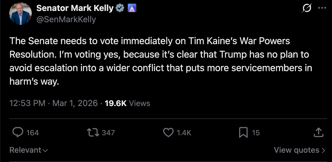Image resolution: width=332 pixels, height=162 pixels.
Task: Open the three-dot more options menu
Action: (322, 8)
